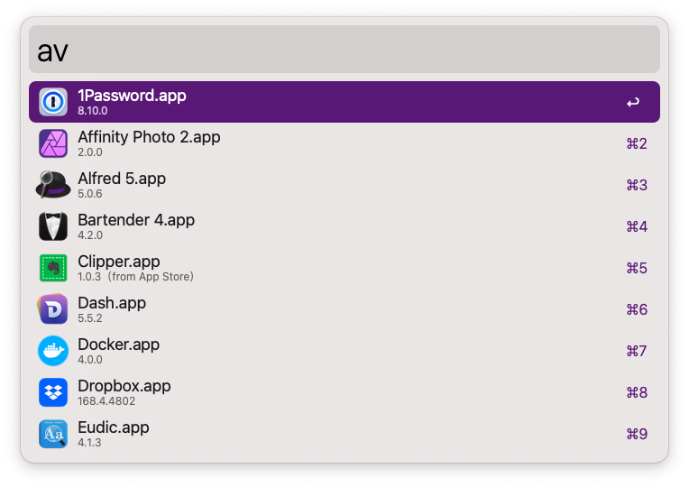Click the Dropbox version 168.4.4802 text
This screenshot has height=487, width=689.
pos(112,400)
